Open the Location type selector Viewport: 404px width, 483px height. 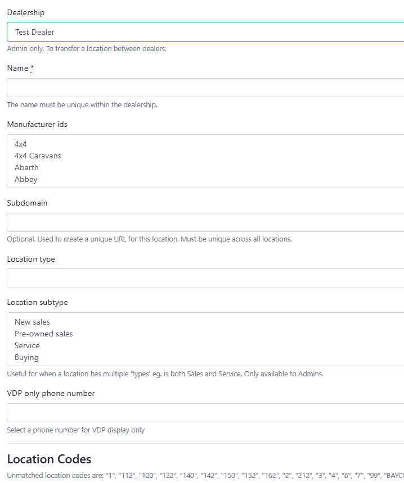point(205,278)
